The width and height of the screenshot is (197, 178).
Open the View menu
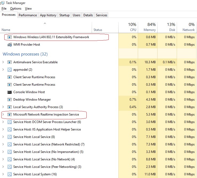coord(28,9)
